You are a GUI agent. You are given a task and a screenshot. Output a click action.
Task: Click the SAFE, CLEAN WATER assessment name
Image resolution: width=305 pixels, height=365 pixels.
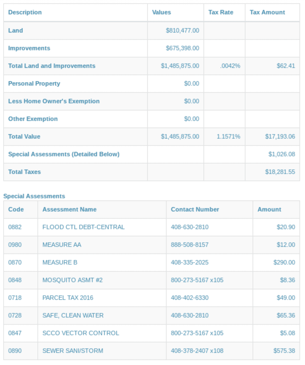(x=73, y=316)
